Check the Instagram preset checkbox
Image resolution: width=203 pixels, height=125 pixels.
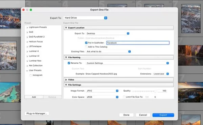pyautogui.click(x=30, y=75)
